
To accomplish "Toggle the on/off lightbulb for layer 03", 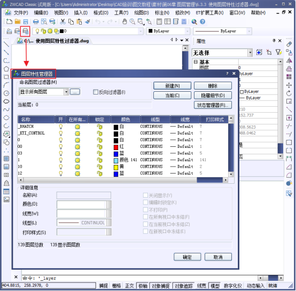I will tap(60, 153).
